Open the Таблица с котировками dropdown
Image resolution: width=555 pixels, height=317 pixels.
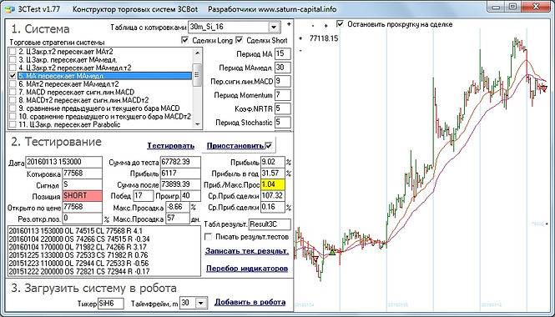coord(274,27)
